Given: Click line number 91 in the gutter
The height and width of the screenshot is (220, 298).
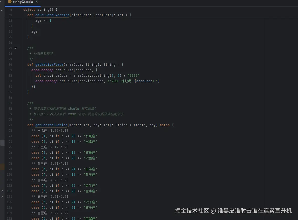Looking at the screenshot, I should click(10, 125).
